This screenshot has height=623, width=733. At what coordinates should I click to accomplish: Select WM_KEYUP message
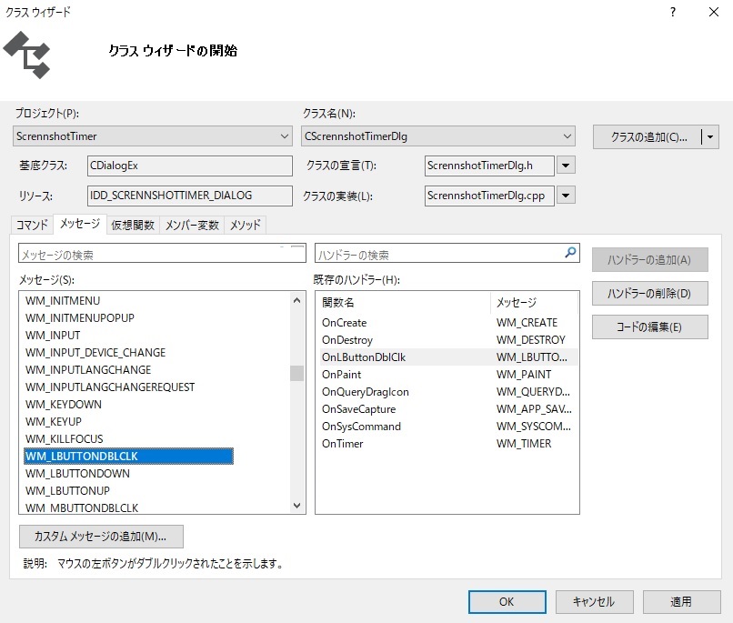pos(54,422)
